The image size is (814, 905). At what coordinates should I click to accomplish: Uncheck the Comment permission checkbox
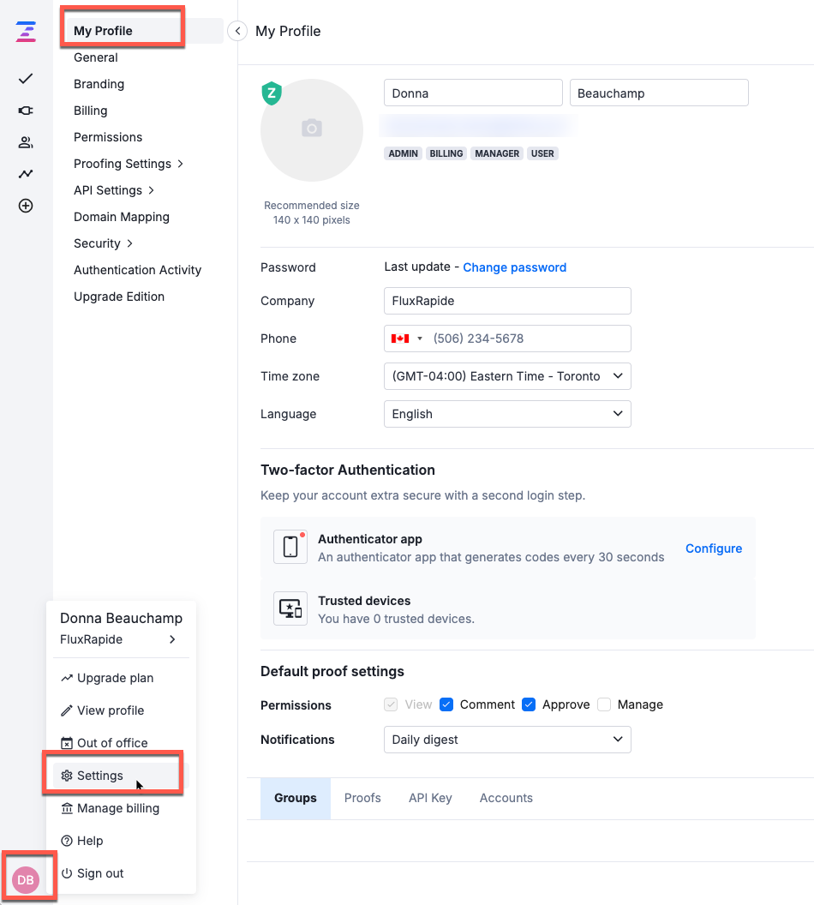tap(446, 704)
